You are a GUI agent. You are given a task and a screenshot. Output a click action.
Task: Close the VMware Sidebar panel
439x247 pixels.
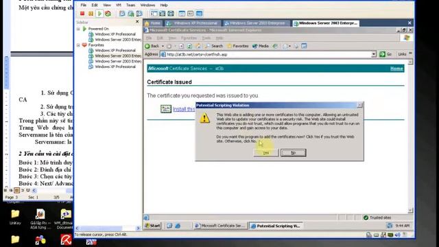pos(137,21)
